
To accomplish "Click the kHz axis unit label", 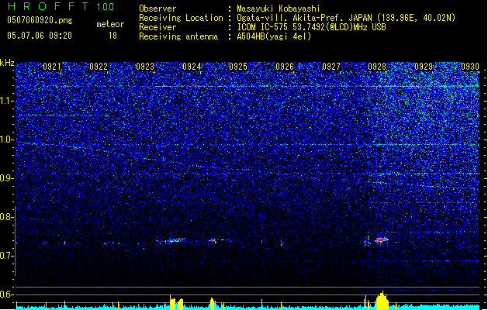I will pyautogui.click(x=7, y=63).
